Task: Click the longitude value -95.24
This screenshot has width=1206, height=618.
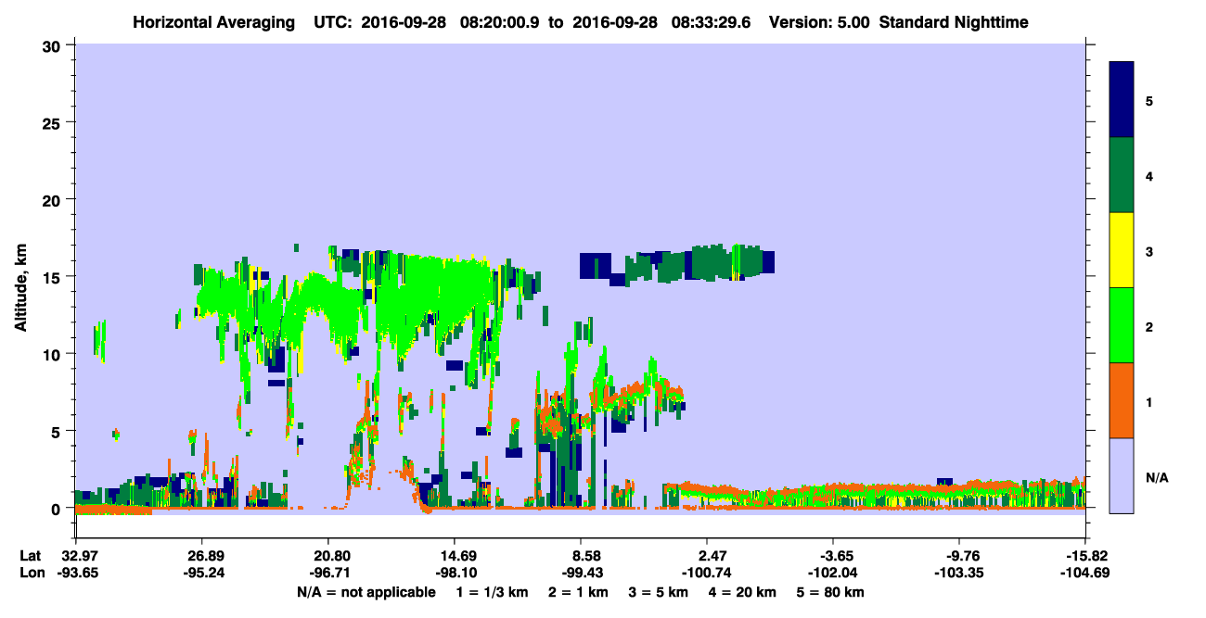Action: pos(202,573)
